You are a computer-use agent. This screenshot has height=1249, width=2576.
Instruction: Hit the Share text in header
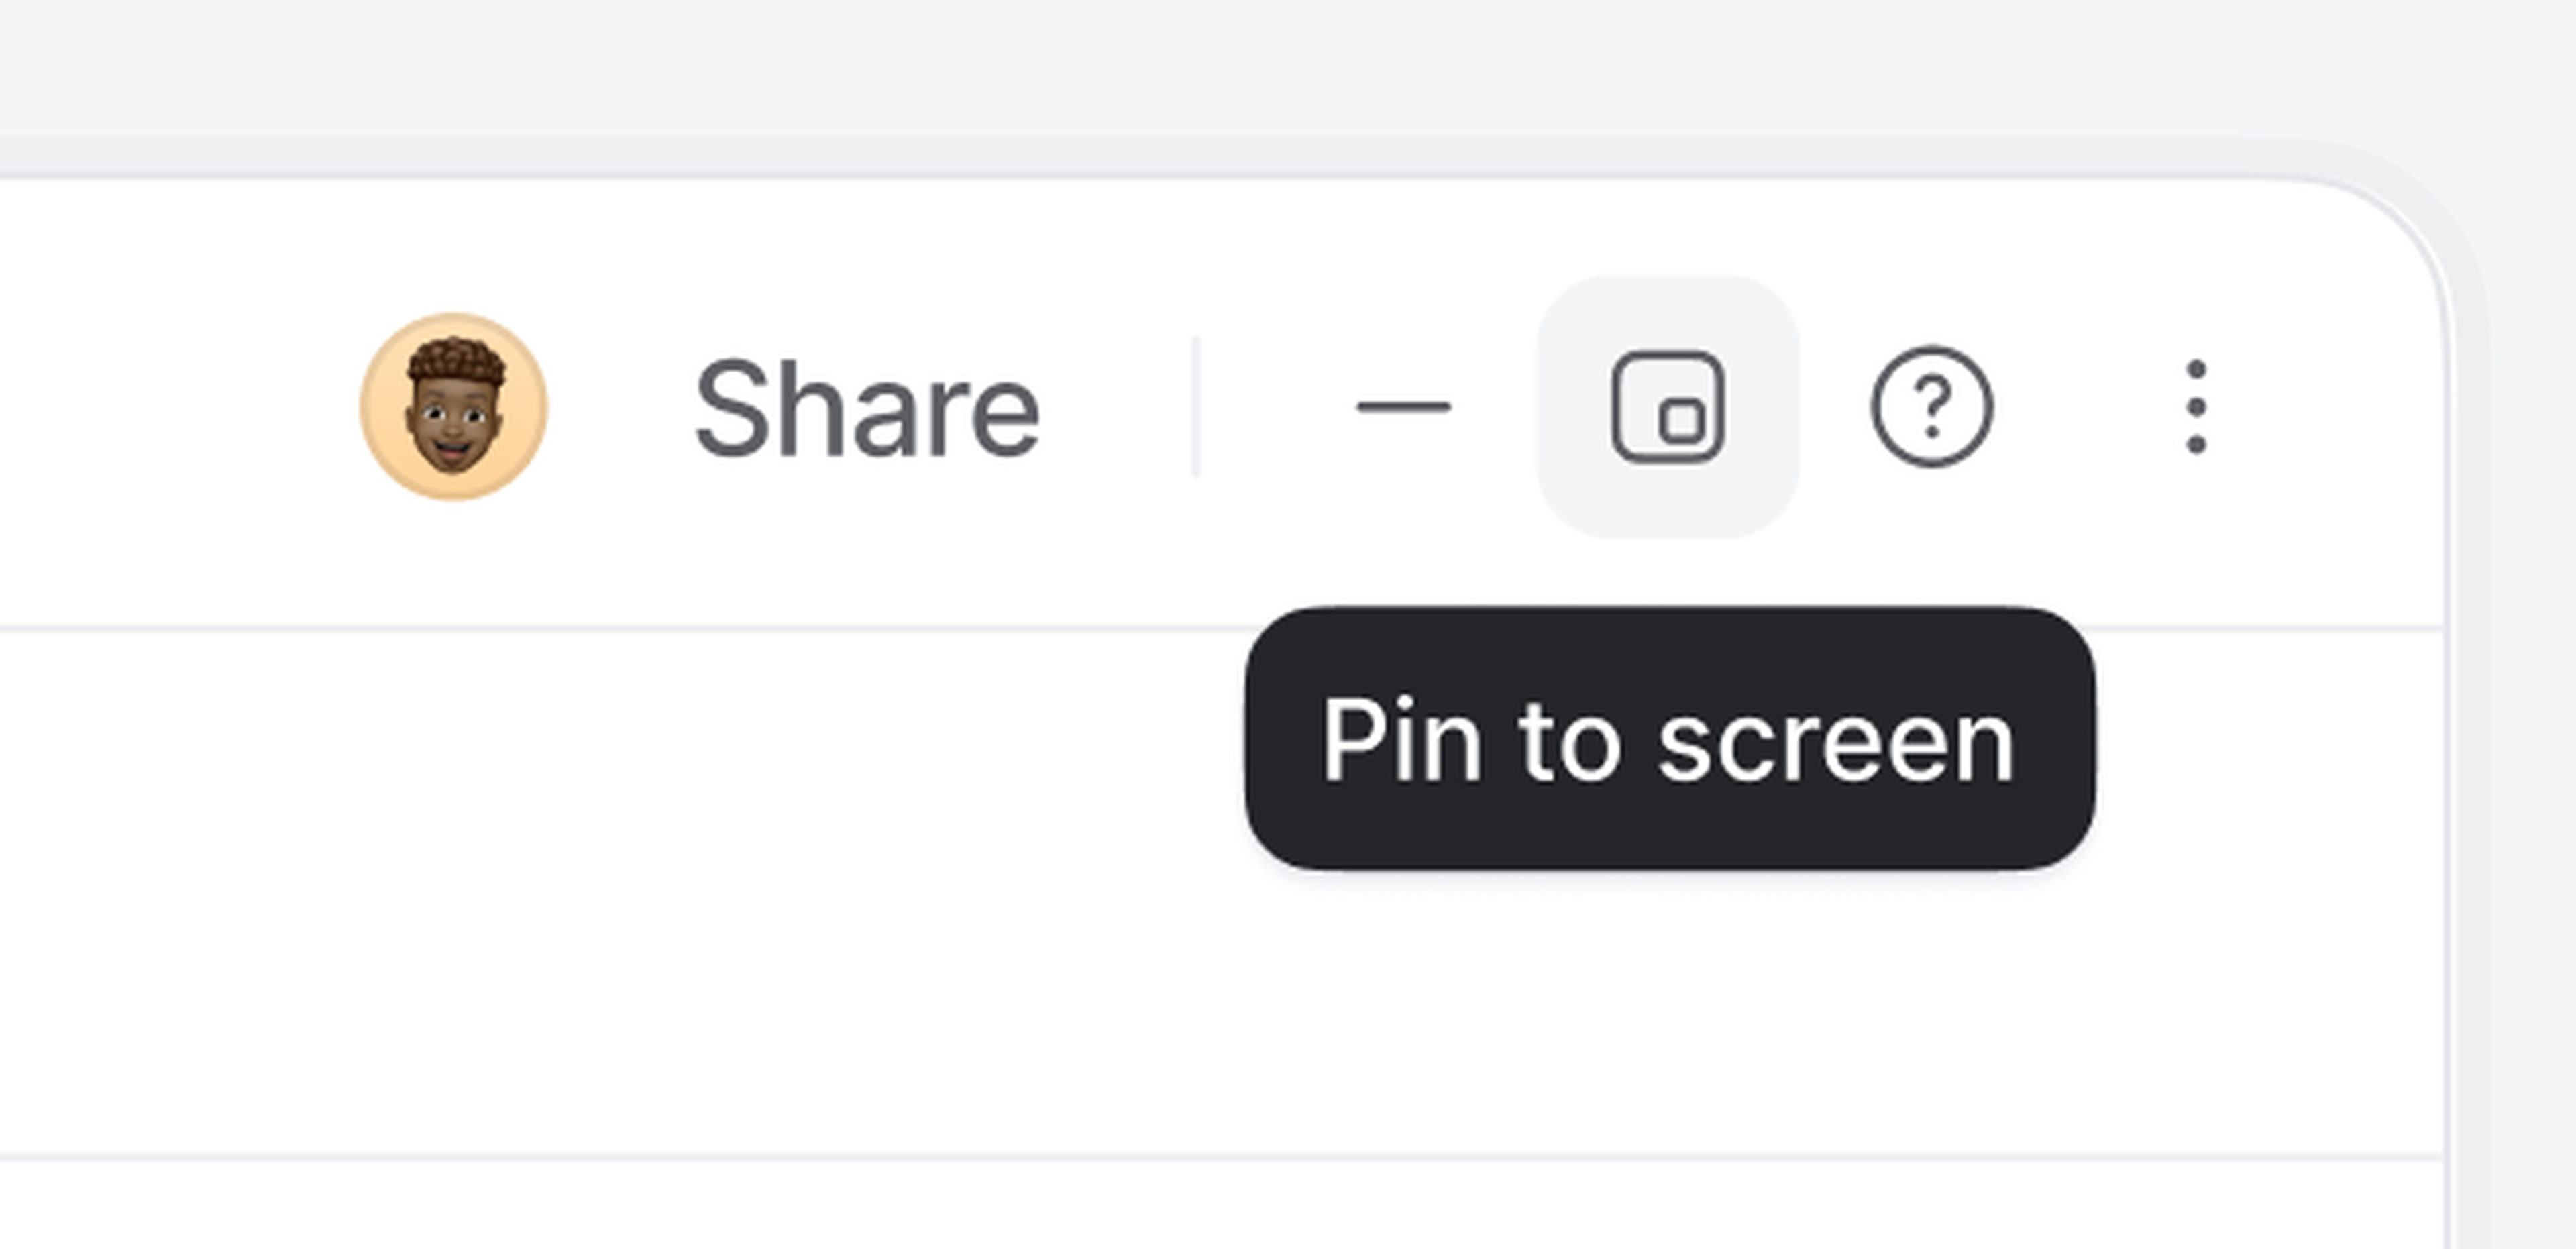coord(867,409)
